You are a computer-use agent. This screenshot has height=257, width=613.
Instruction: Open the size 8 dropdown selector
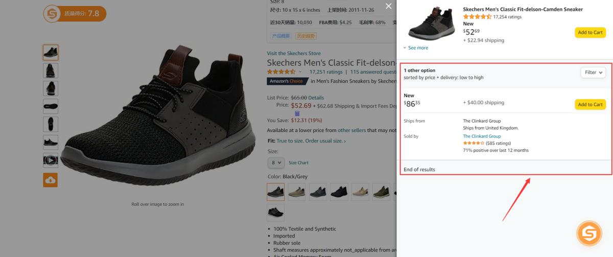pyautogui.click(x=275, y=162)
